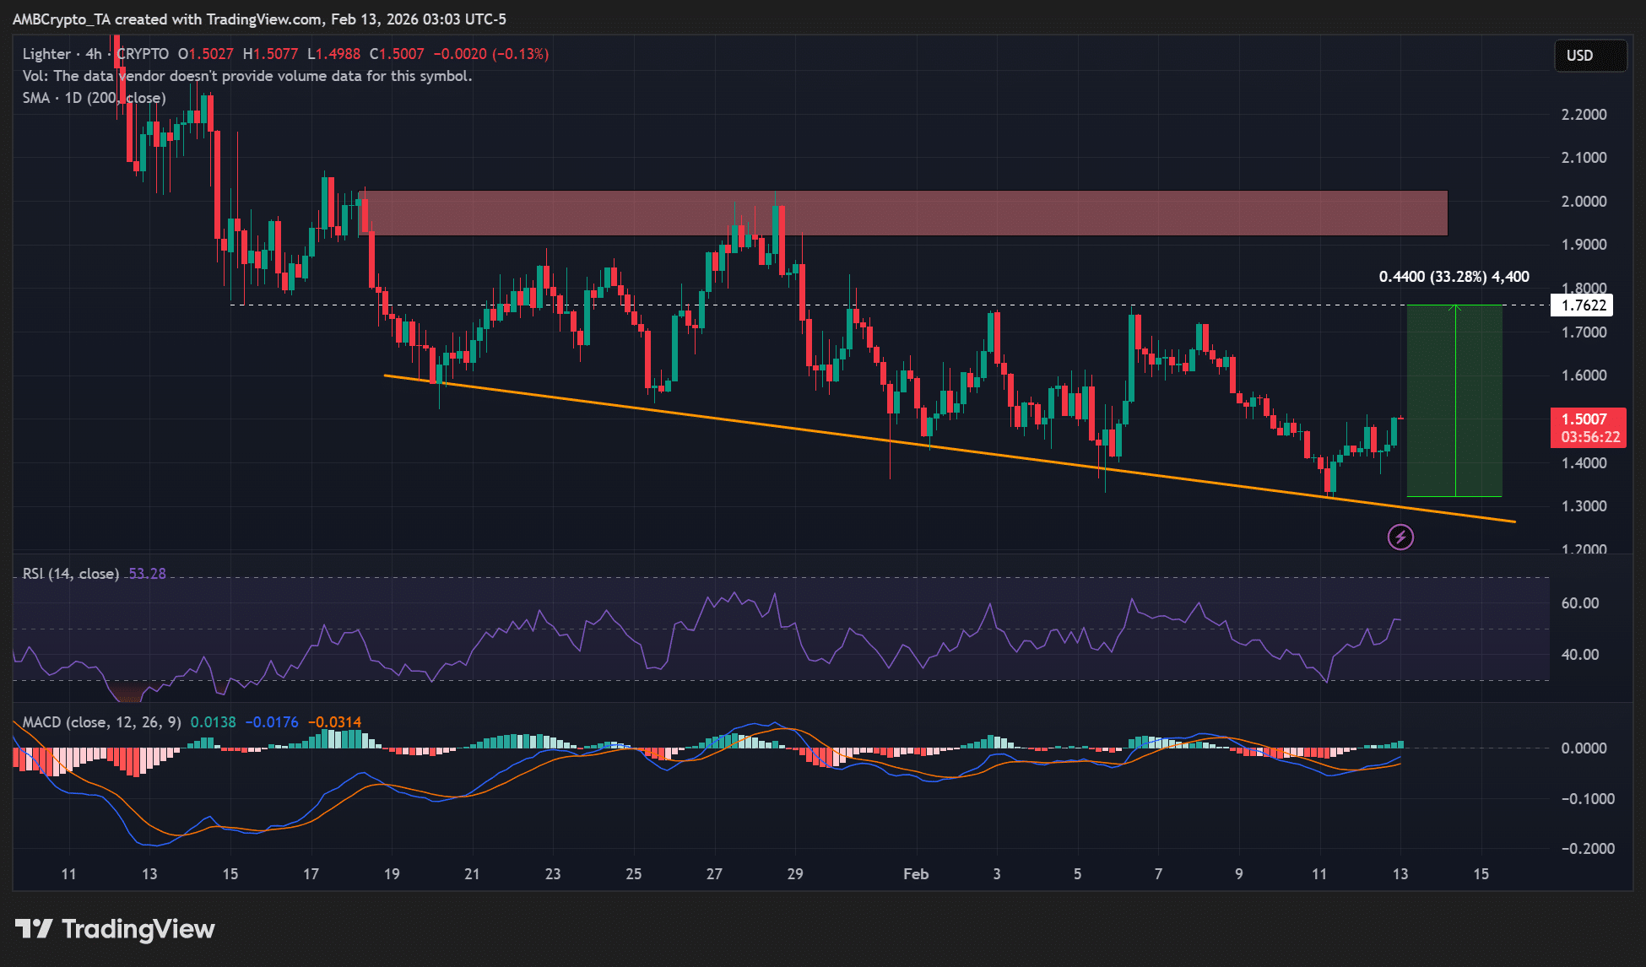Click the Feb label on time axis

point(916,874)
